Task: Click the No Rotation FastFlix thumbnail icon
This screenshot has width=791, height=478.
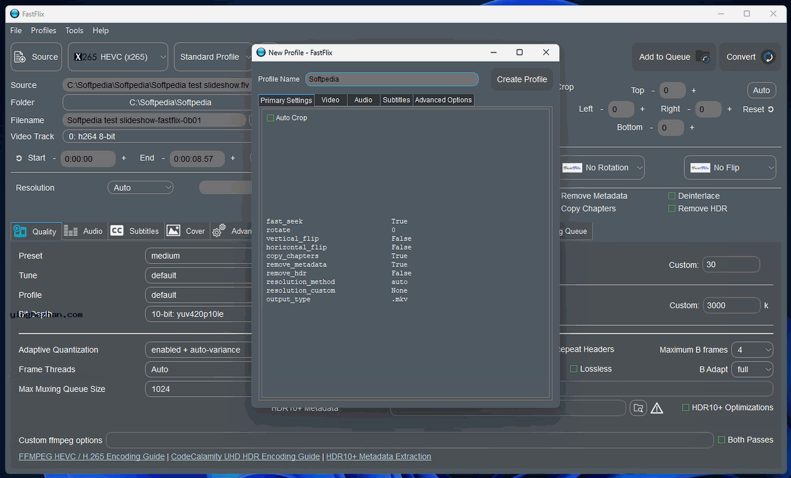Action: click(572, 168)
